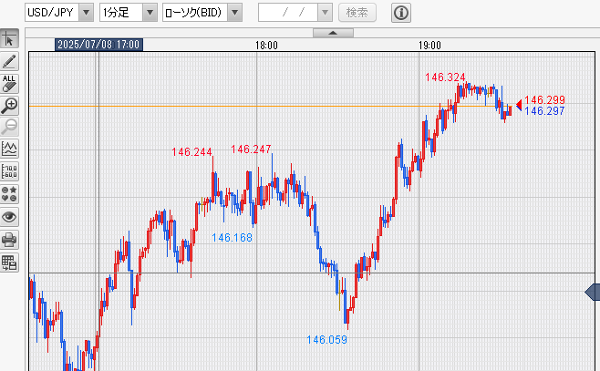This screenshot has width=600, height=371.
Task: Click the dark blue price axis arrow marker
Action: point(593,293)
